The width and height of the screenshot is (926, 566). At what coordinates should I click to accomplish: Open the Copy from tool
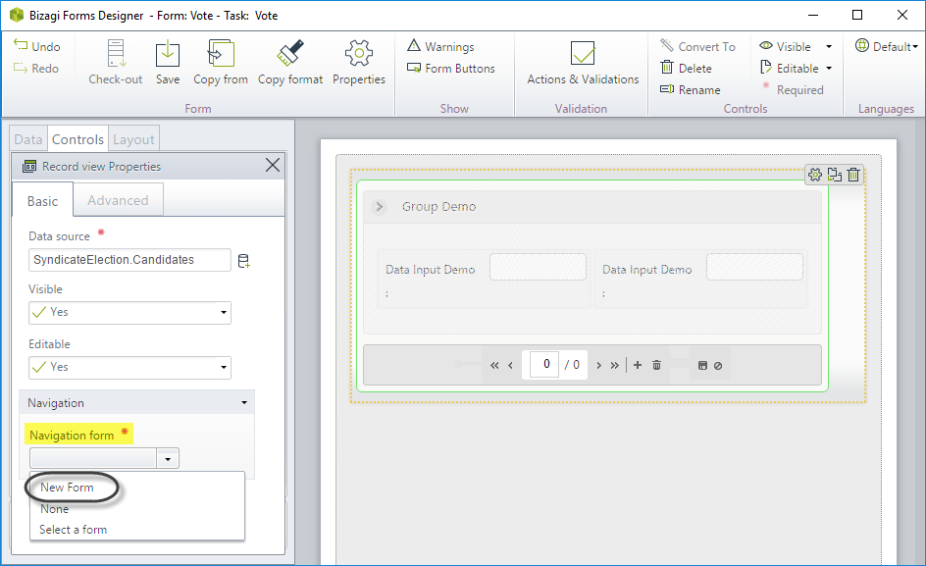pyautogui.click(x=221, y=63)
